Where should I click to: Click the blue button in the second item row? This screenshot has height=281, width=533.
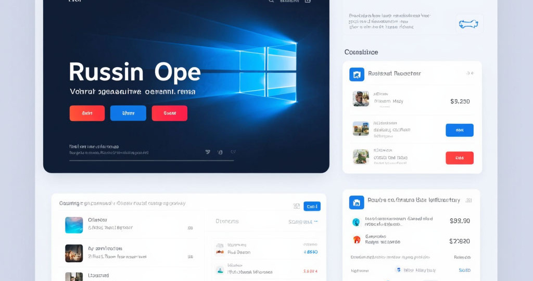coord(460,130)
